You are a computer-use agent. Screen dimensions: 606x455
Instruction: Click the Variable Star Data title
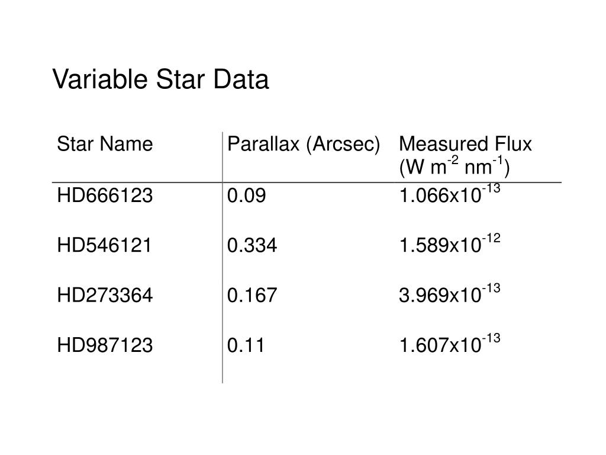(160, 79)
